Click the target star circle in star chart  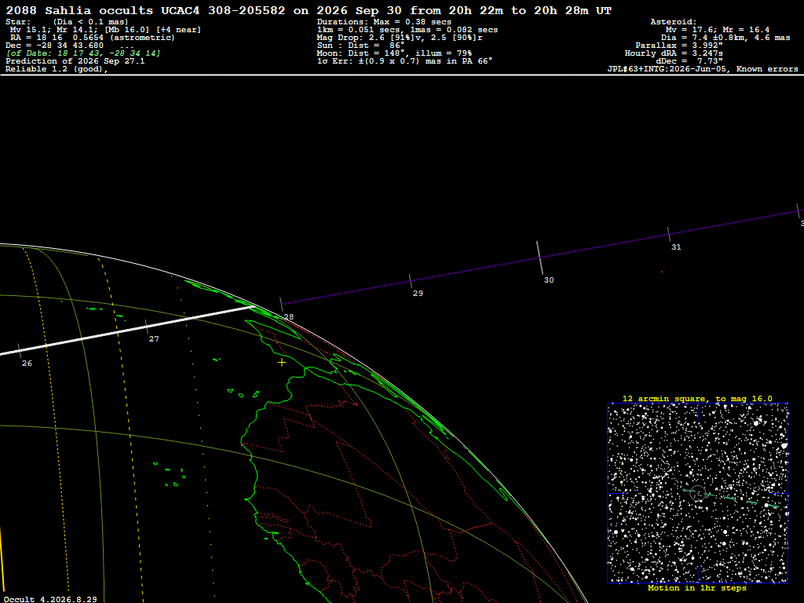(x=697, y=493)
